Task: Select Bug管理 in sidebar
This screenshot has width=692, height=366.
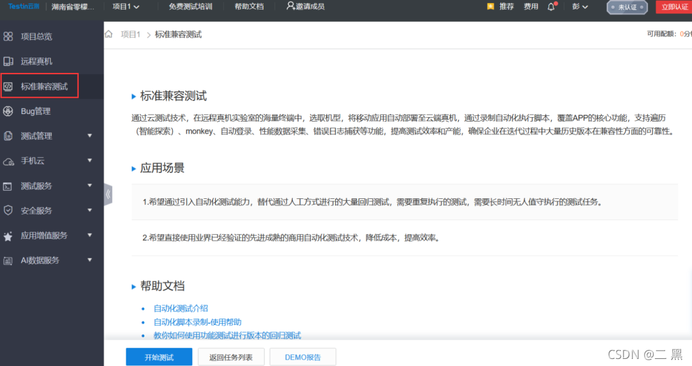Action: tap(36, 111)
